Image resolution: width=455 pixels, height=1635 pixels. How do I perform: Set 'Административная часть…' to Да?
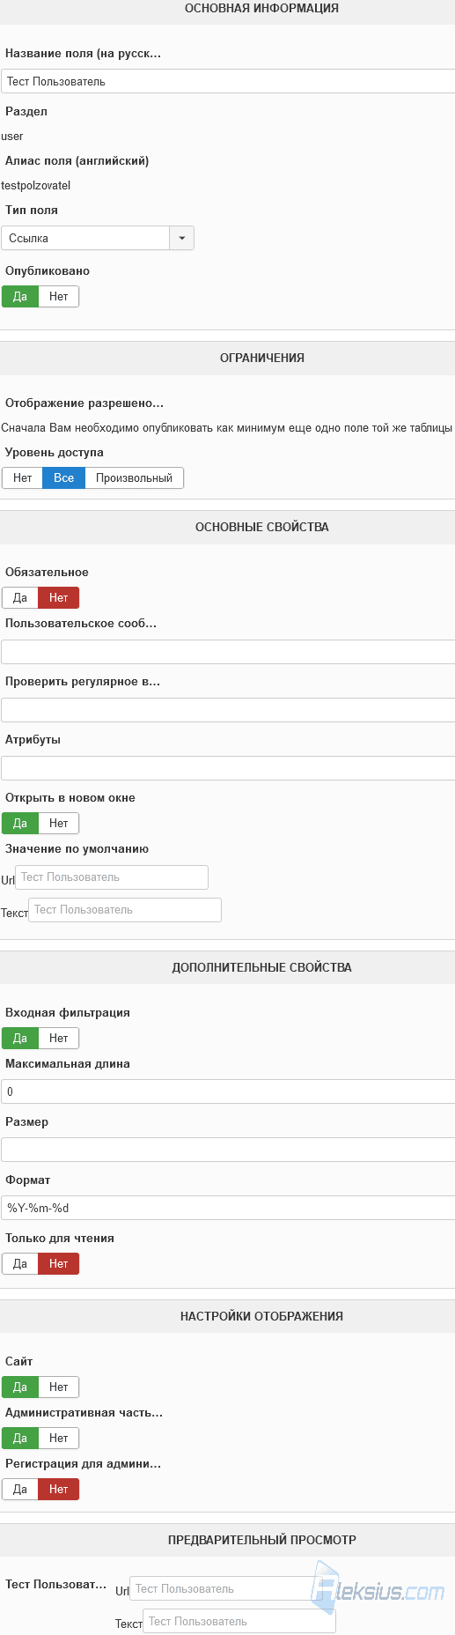pyautogui.click(x=20, y=1439)
